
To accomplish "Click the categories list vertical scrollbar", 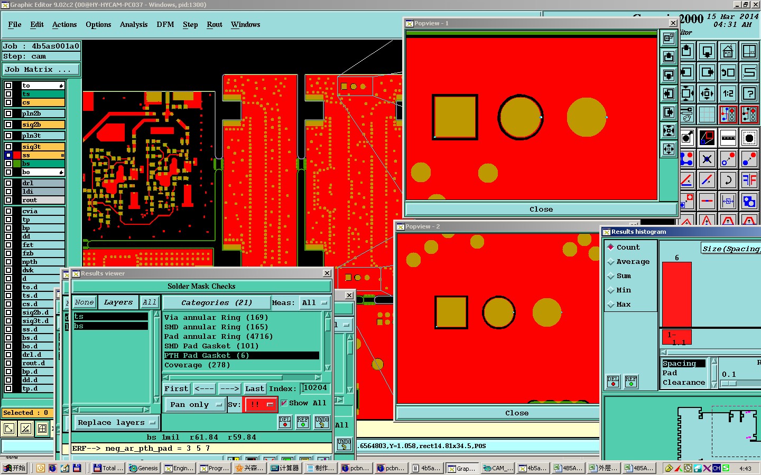I will (328, 341).
